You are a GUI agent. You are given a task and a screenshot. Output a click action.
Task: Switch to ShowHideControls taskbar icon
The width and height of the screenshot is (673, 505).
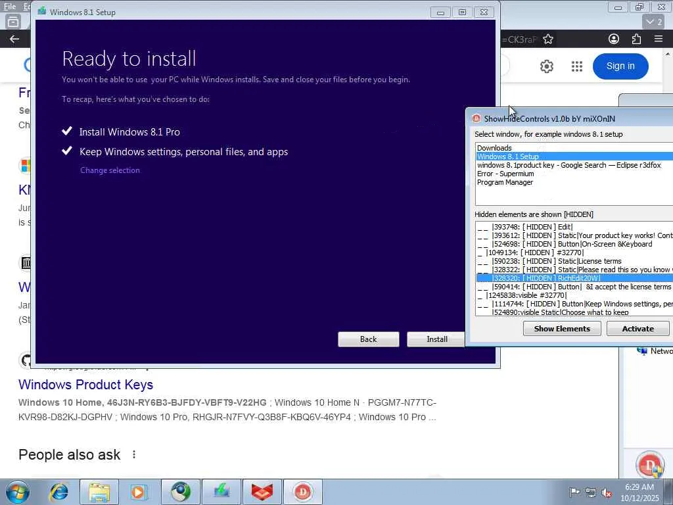302,492
